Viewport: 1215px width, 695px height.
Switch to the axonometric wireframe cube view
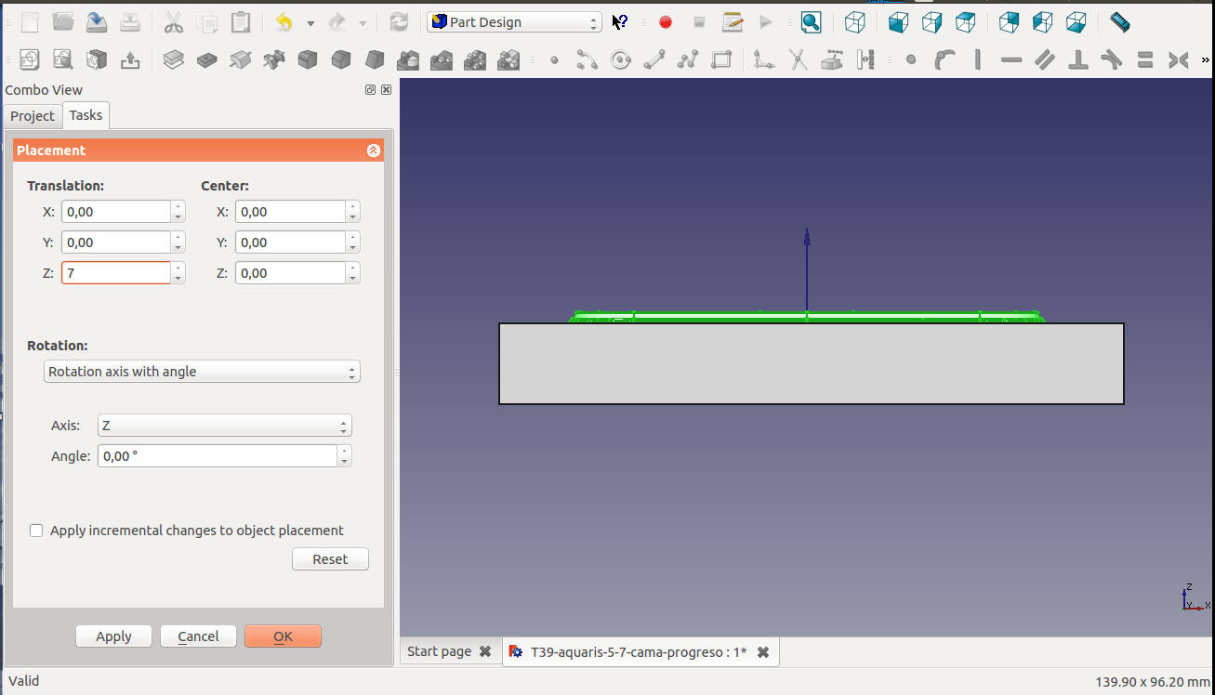point(854,22)
